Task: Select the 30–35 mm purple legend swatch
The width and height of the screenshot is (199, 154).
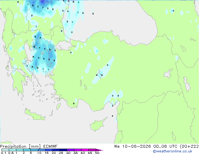Action: click(70, 150)
